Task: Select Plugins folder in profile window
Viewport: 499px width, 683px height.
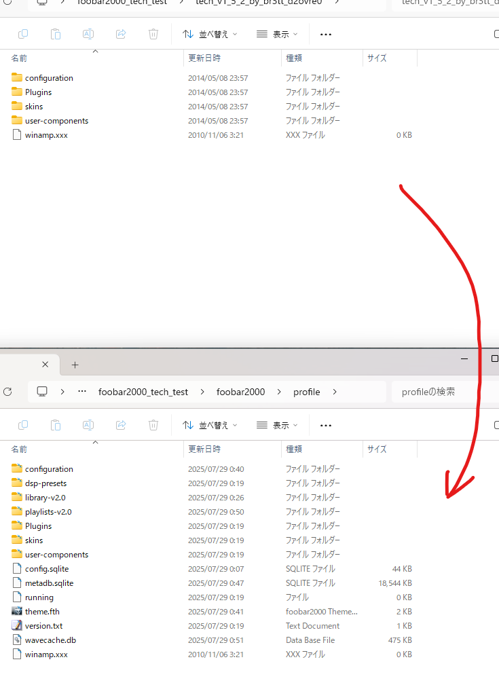Action: 38,526
